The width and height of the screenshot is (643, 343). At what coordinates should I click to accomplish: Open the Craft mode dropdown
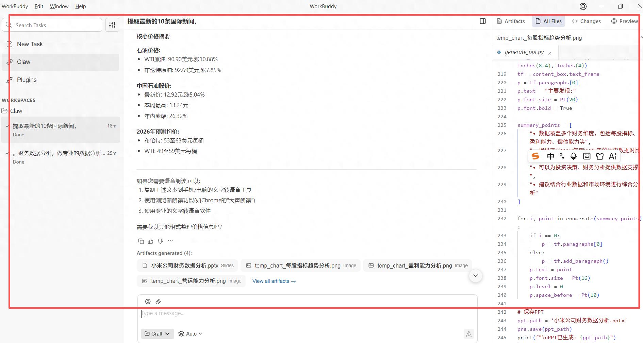point(158,334)
